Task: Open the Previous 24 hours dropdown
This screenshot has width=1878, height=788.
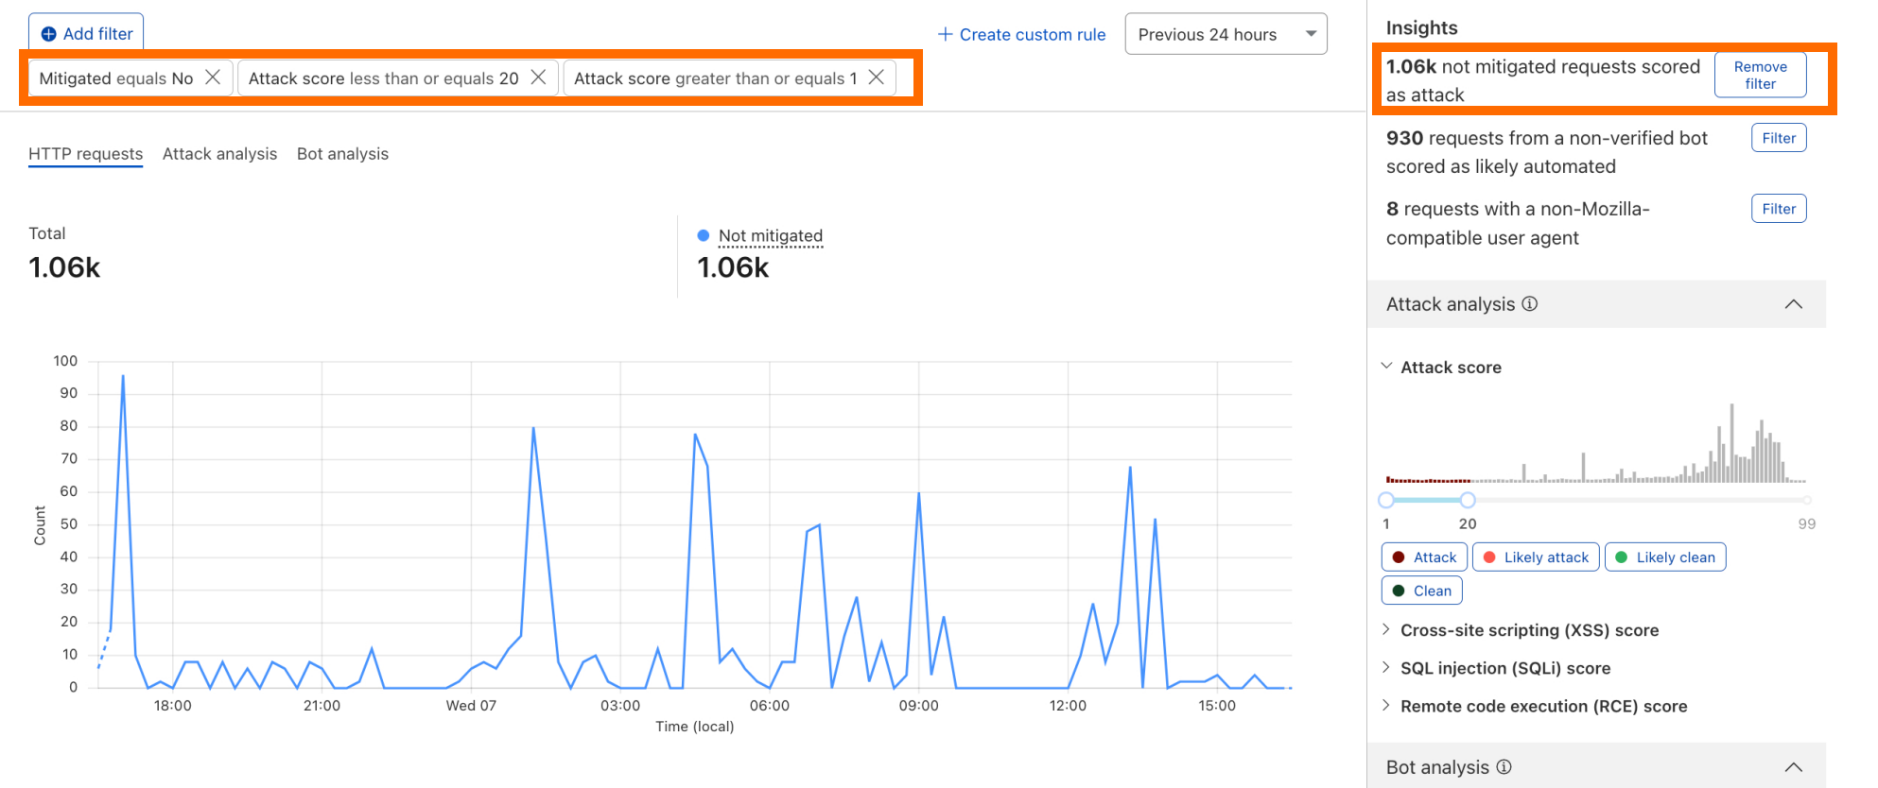Action: (1226, 34)
